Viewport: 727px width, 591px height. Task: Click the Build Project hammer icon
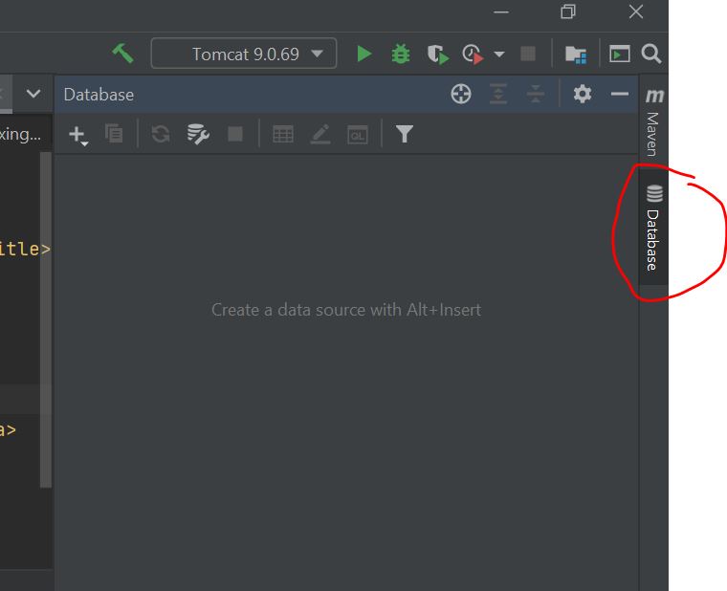[x=122, y=54]
